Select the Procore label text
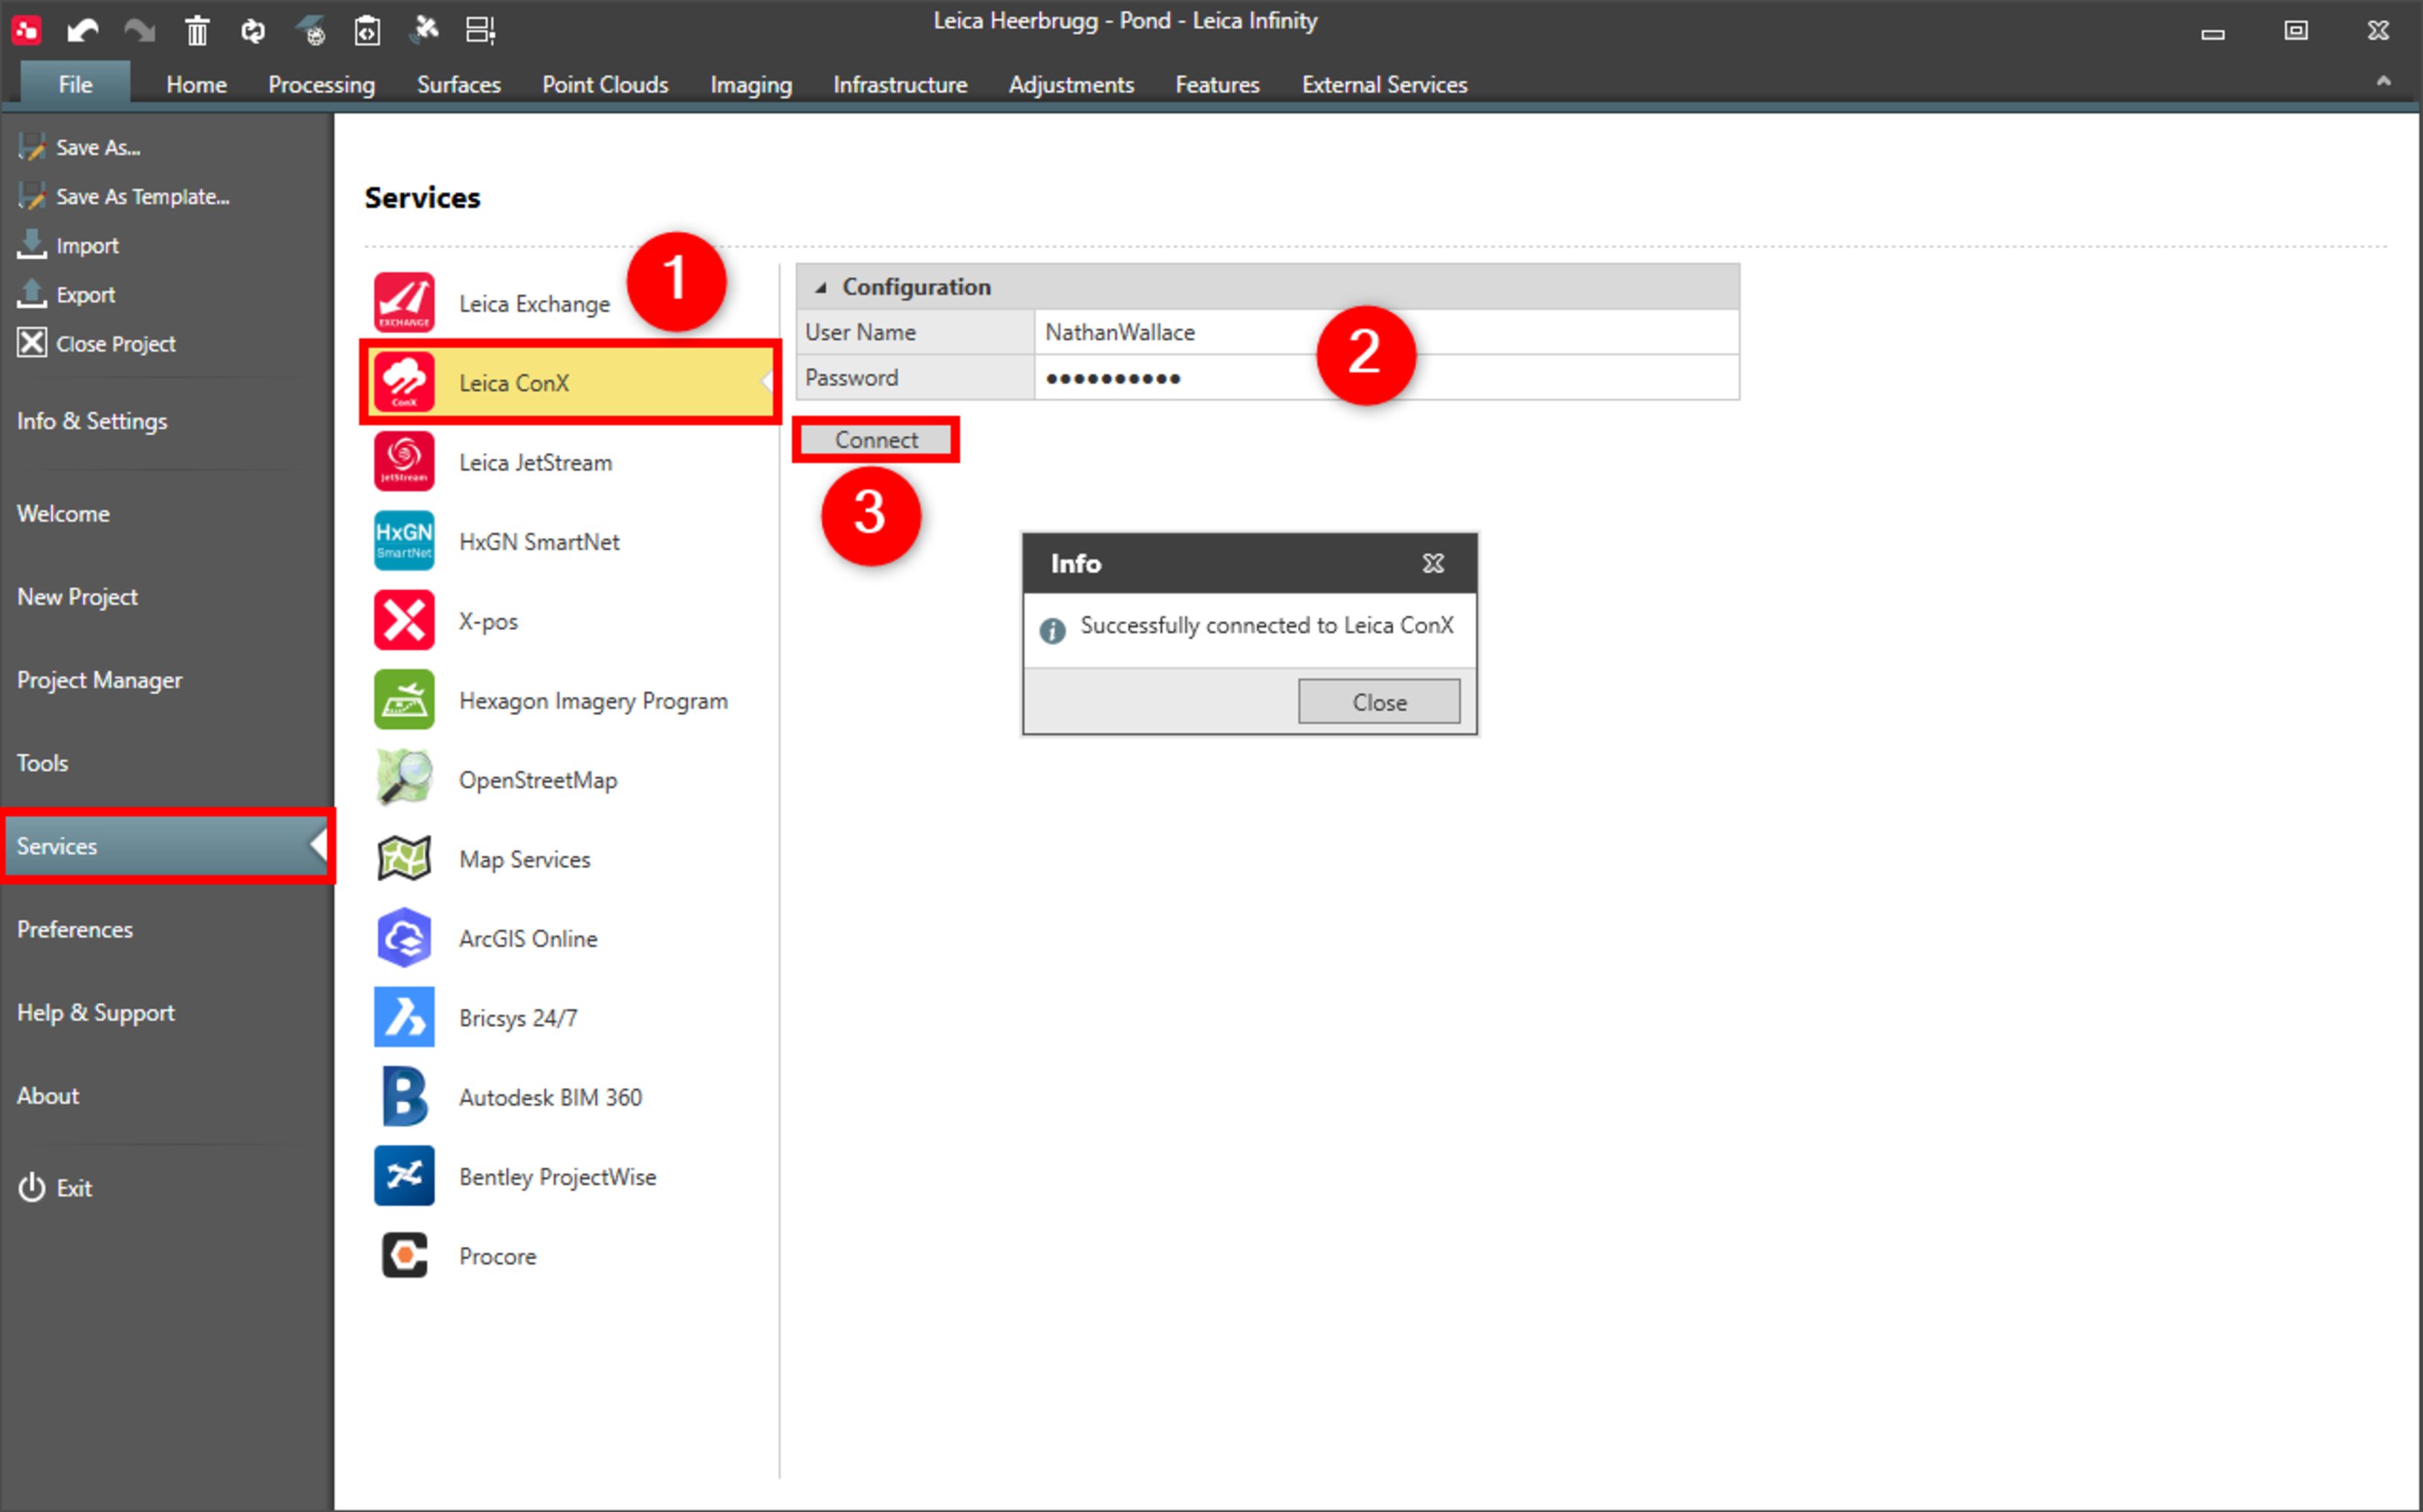This screenshot has height=1512, width=2423. click(497, 1256)
